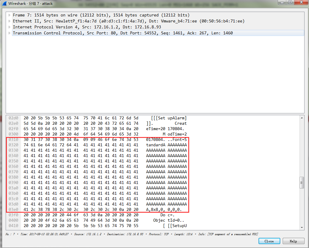309x248 pixels.
Task: Open Help for the packet dialog
Action: (293, 241)
